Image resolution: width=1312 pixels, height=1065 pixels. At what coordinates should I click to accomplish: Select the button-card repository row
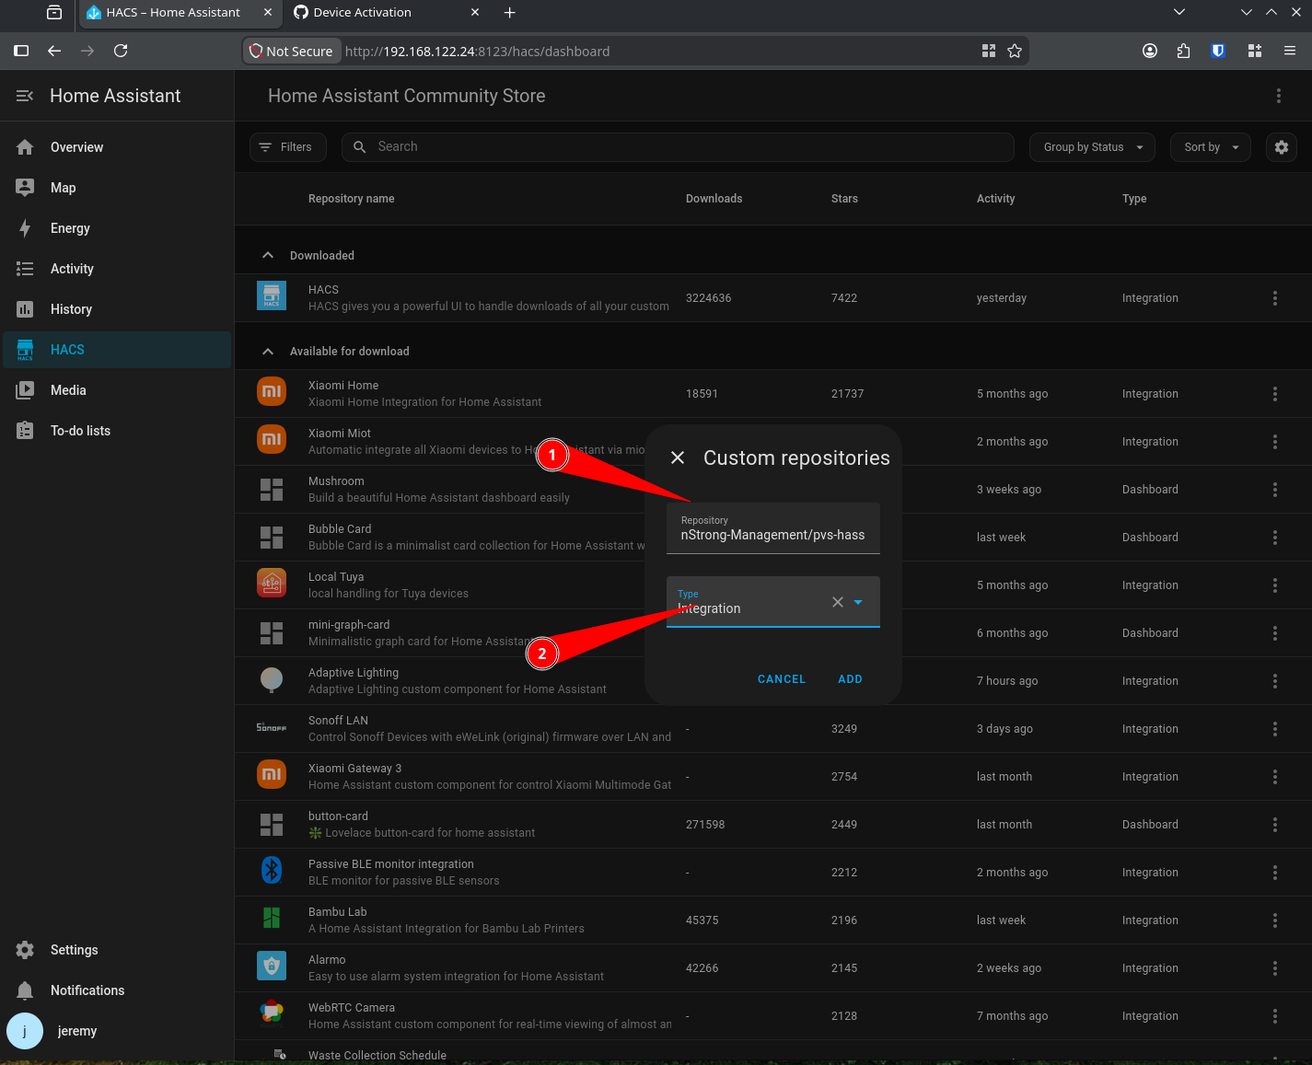[773, 825]
